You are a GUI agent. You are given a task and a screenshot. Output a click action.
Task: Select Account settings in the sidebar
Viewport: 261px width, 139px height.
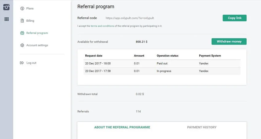[37, 45]
